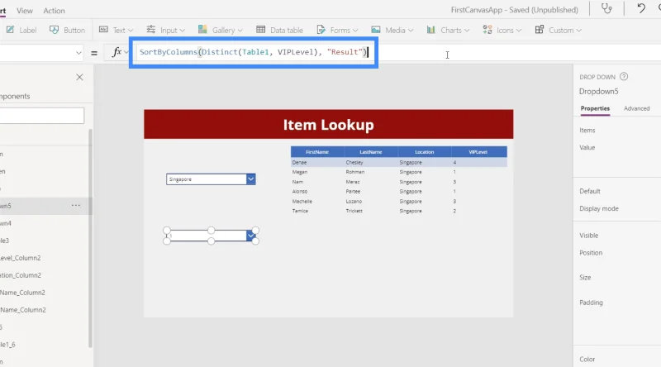Select the Tamica Trickett table row
Image resolution: width=661 pixels, height=367 pixels.
pos(399,211)
